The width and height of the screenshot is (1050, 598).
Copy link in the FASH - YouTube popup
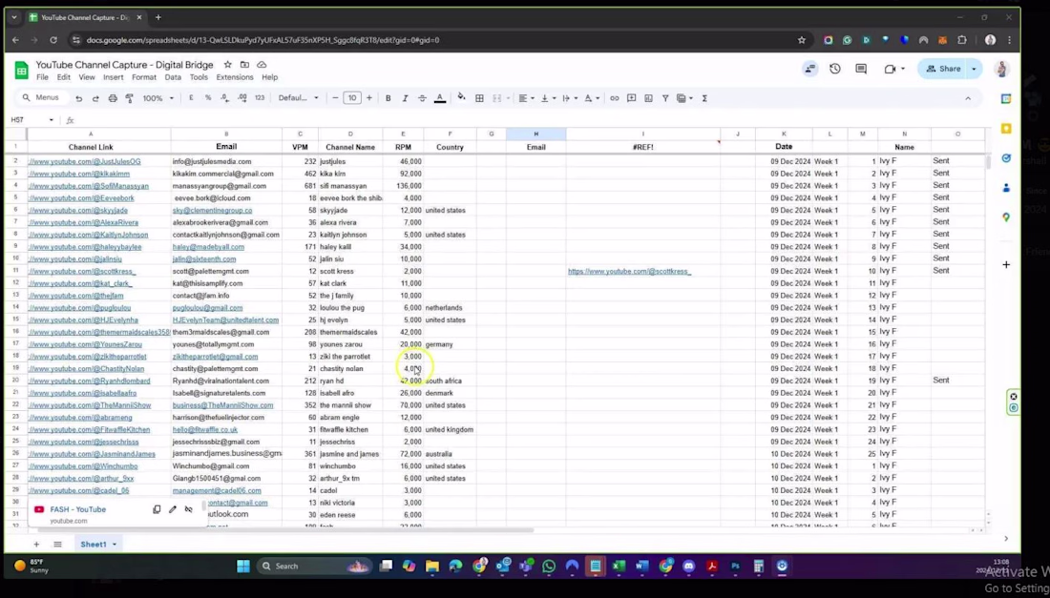[157, 509]
